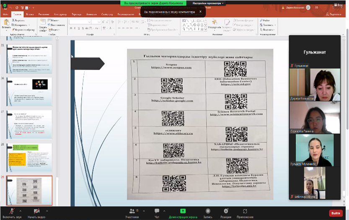Open the Чат chat panel
This screenshot has width=349, height=220.
[x=157, y=211]
